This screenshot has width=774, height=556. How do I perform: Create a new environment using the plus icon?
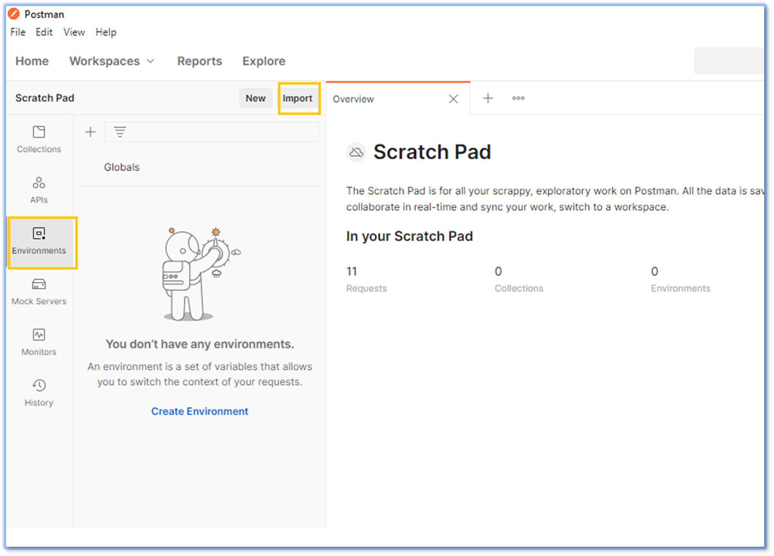coord(90,131)
